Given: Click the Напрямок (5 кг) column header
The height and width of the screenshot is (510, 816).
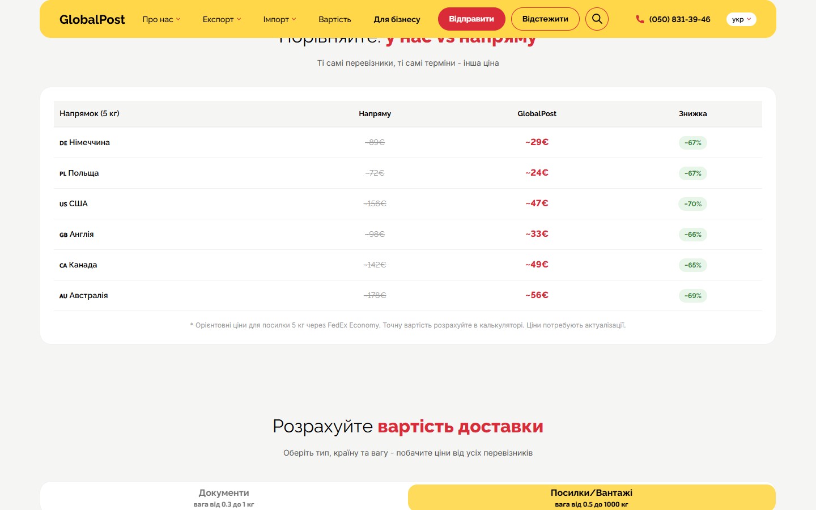Looking at the screenshot, I should [90, 113].
